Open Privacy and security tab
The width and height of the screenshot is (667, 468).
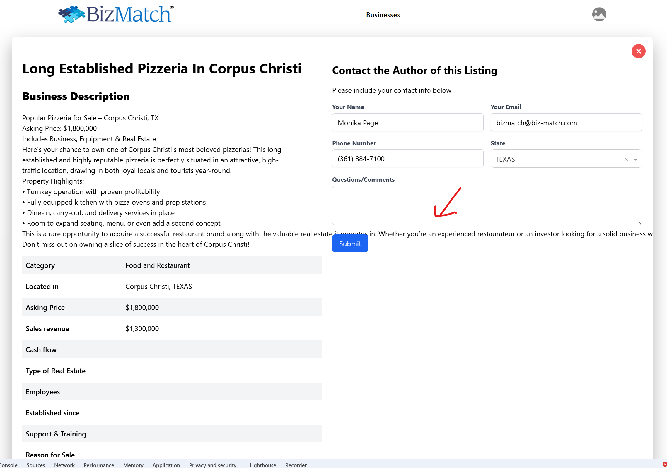tap(212, 465)
